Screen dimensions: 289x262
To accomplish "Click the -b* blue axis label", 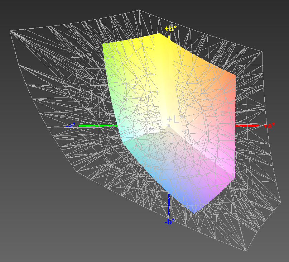I will [169, 221].
